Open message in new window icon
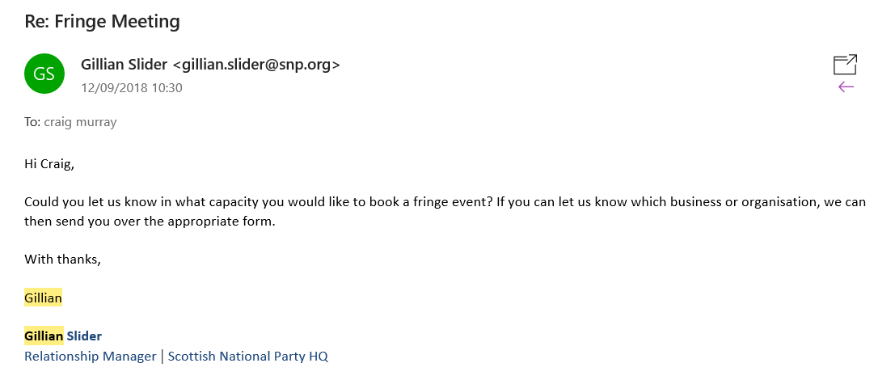 [846, 65]
